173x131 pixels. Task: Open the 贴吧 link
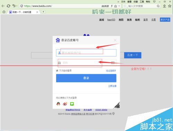coord(137,20)
